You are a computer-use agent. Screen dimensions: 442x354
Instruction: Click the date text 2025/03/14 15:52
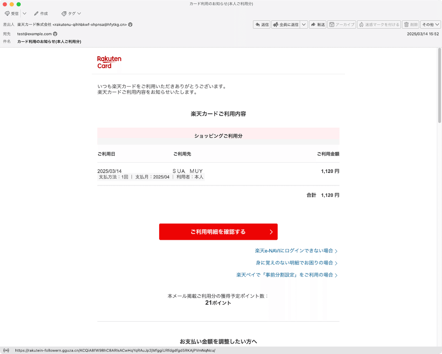[x=423, y=34]
